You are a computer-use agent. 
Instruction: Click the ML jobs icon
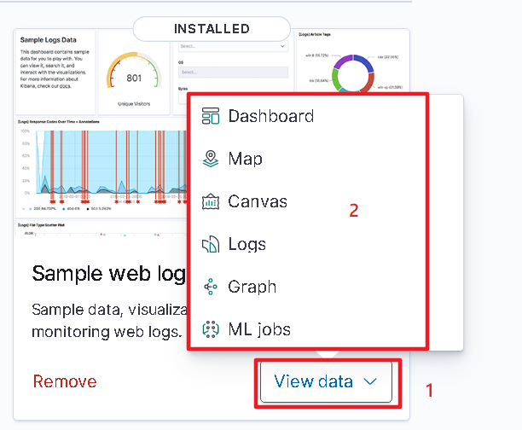(211, 329)
